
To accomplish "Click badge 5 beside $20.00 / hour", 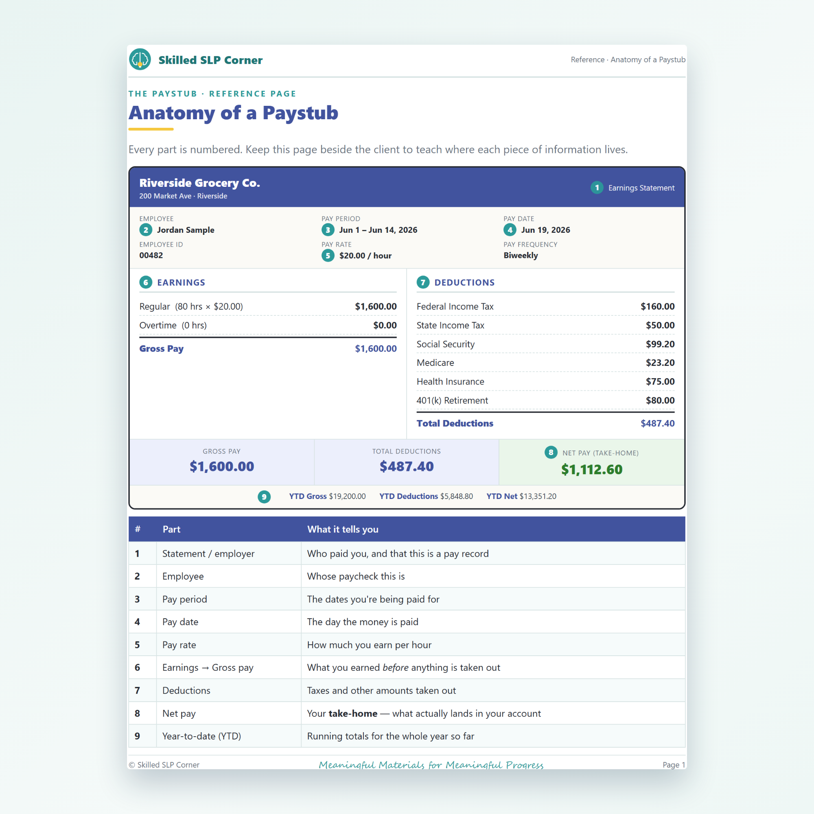I will [328, 255].
